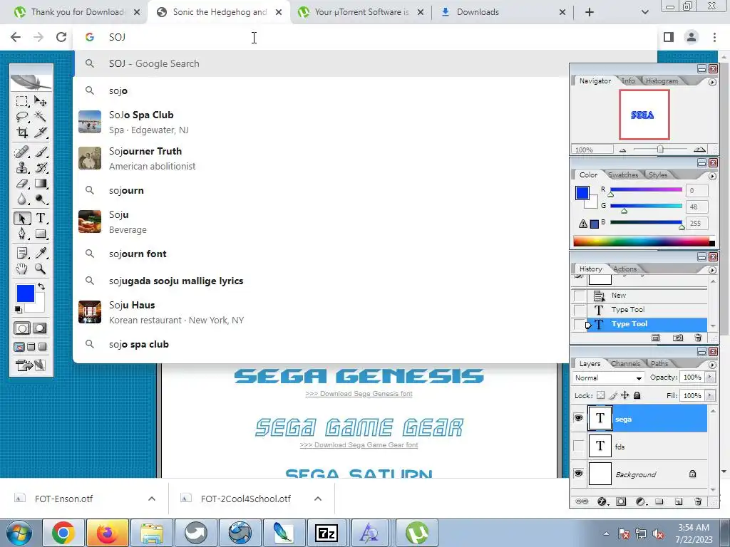Toggle lock image pixels

pyautogui.click(x=612, y=395)
